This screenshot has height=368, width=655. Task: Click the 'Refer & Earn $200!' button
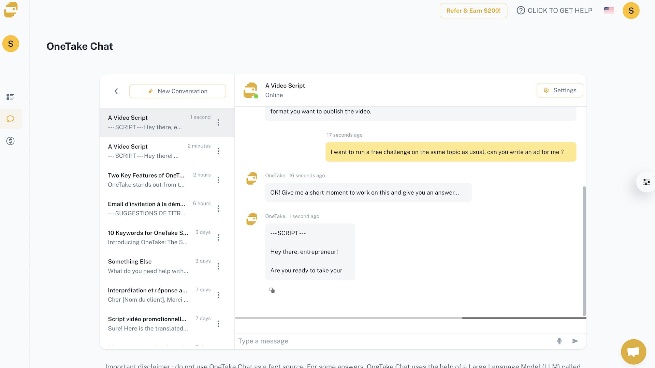coord(473,10)
